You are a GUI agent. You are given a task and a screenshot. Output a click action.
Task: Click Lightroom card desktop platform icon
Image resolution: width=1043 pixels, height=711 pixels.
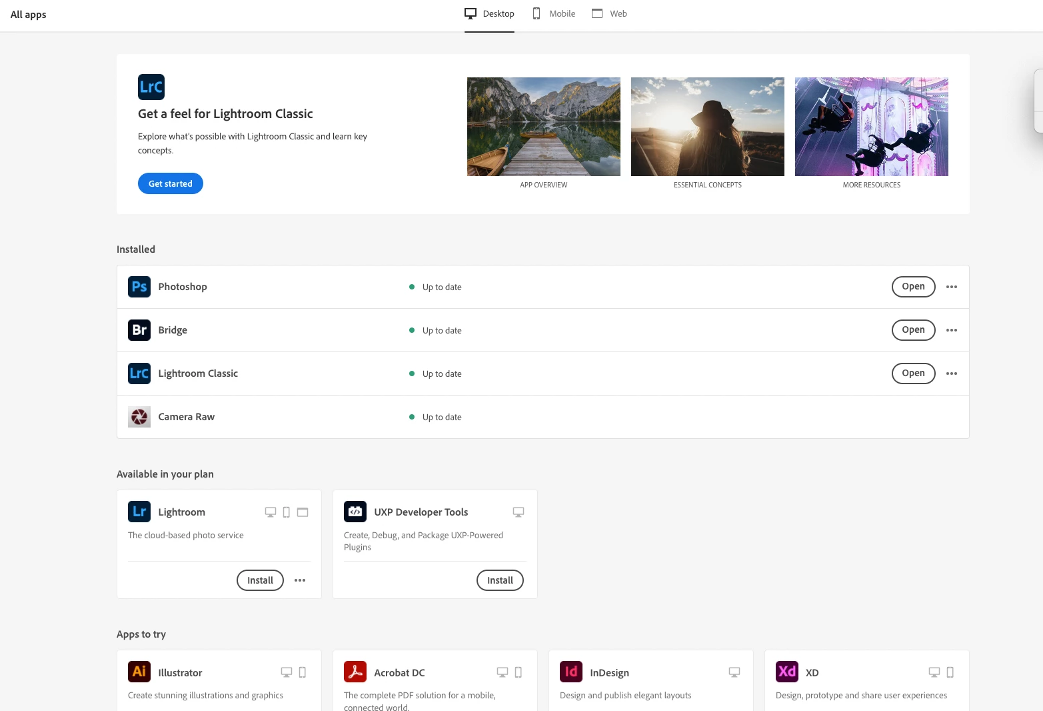271,512
